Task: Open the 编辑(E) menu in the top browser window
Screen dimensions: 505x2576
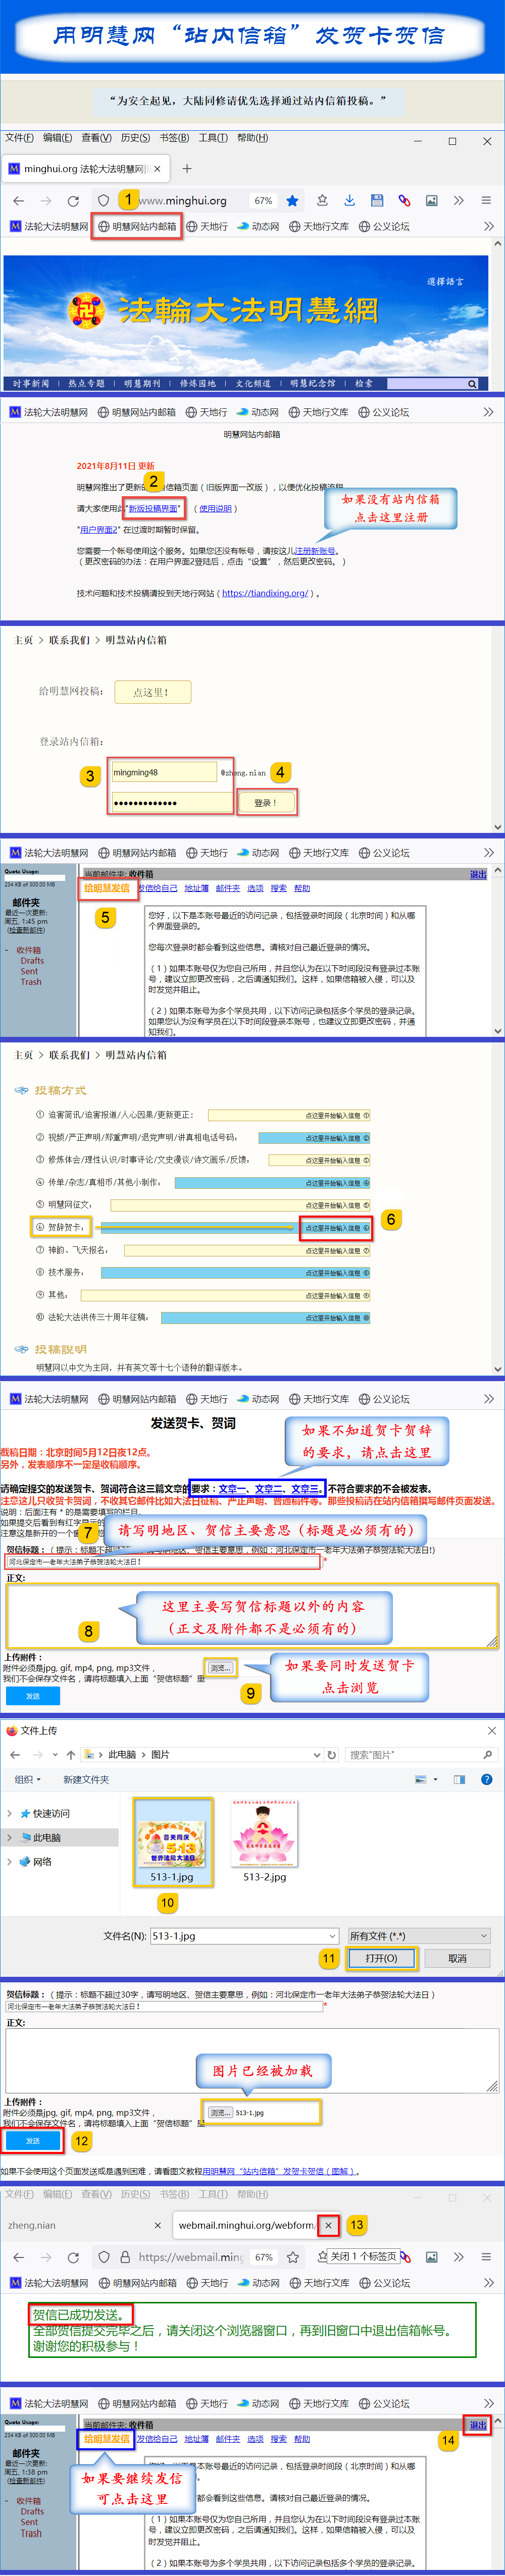Action: coord(57,138)
